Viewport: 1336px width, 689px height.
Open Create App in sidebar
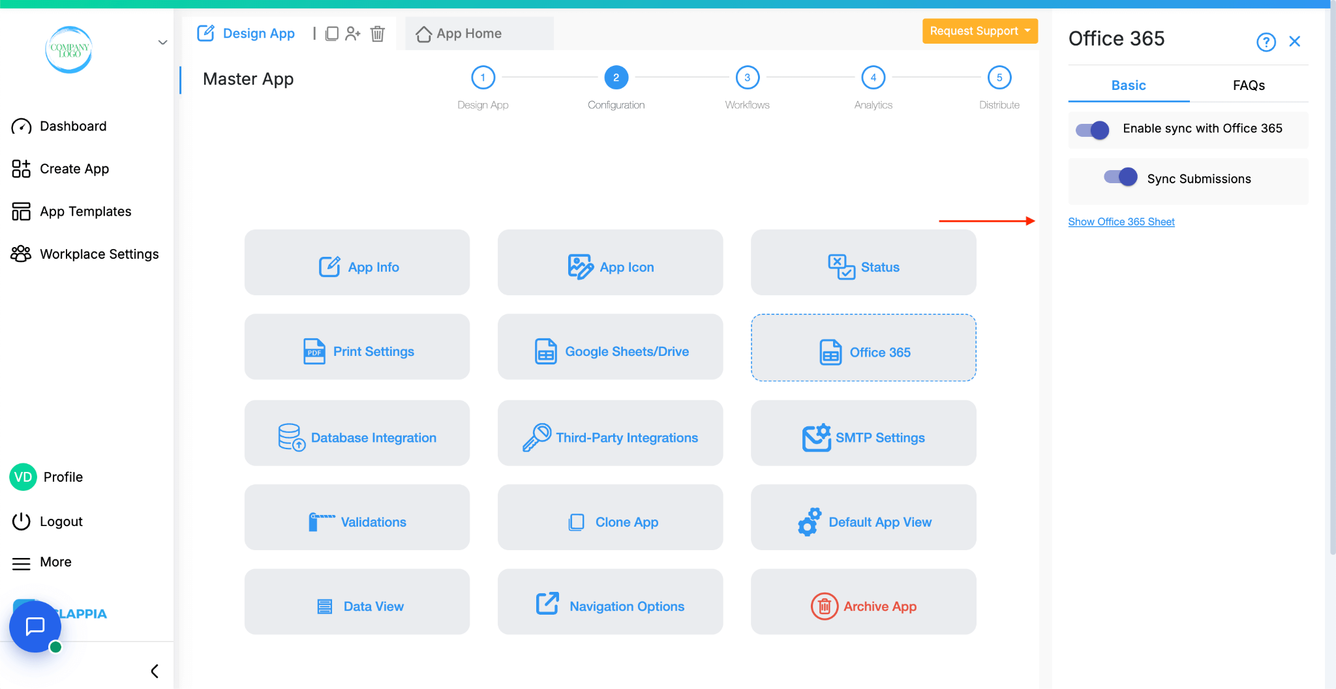60,169
